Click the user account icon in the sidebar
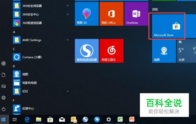The image size is (196, 124). tap(3, 64)
